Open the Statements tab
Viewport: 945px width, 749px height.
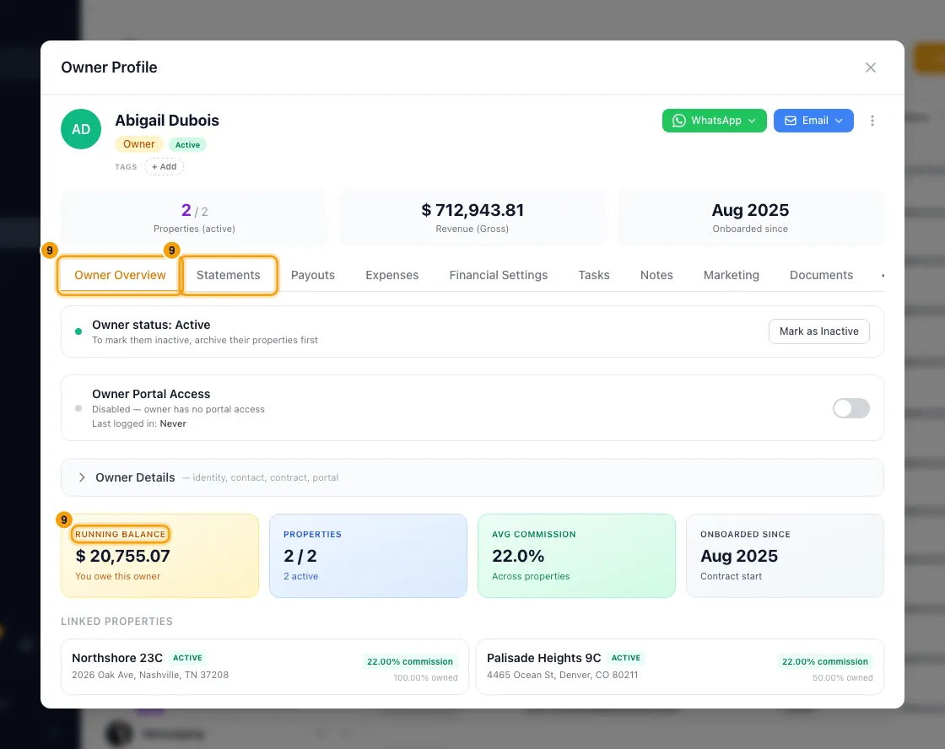[x=229, y=275]
